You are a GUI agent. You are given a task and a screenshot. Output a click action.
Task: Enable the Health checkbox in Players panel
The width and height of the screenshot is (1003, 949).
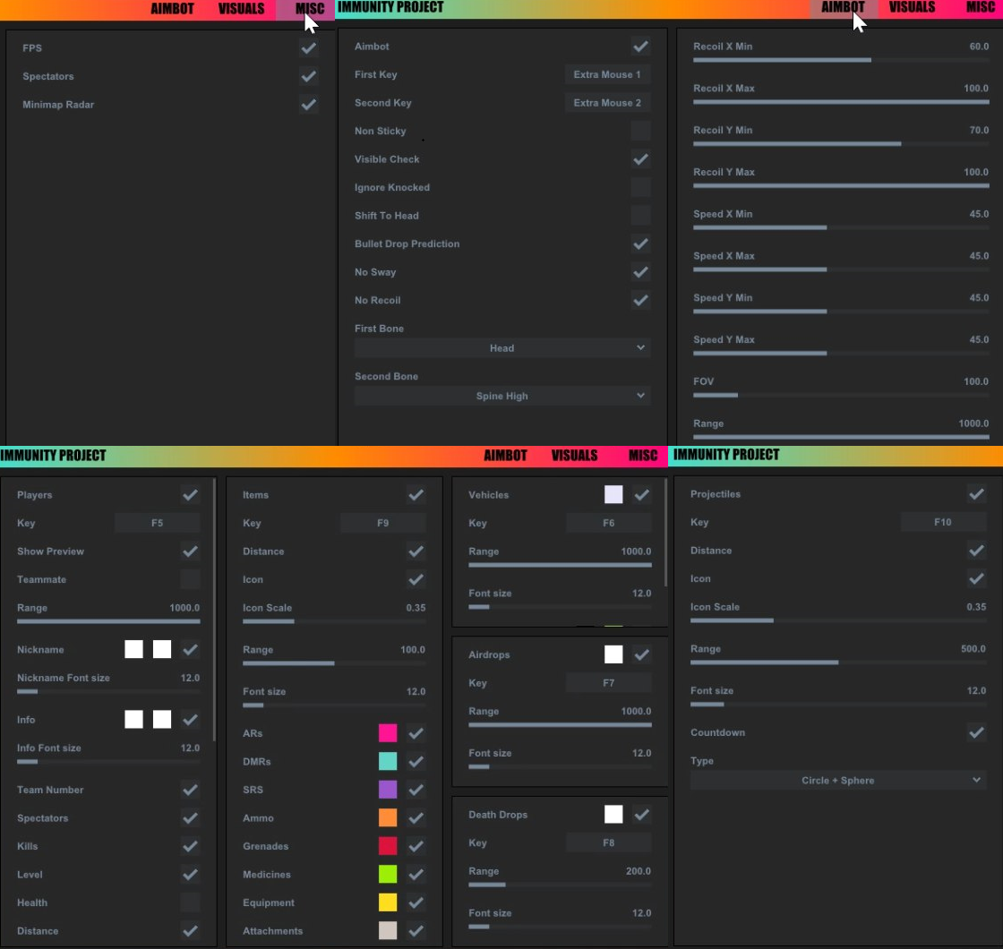click(190, 903)
